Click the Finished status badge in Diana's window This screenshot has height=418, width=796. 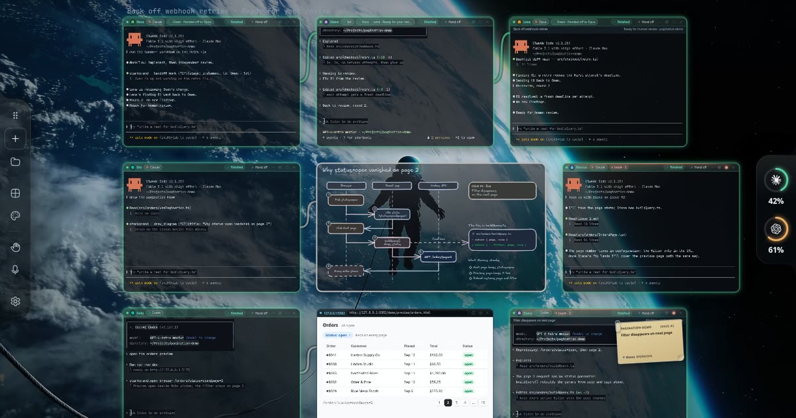pos(623,313)
